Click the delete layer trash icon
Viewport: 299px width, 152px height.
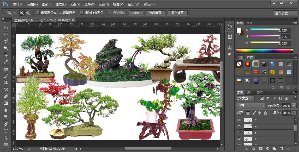289,149
